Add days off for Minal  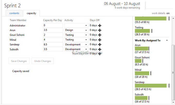[100, 40]
